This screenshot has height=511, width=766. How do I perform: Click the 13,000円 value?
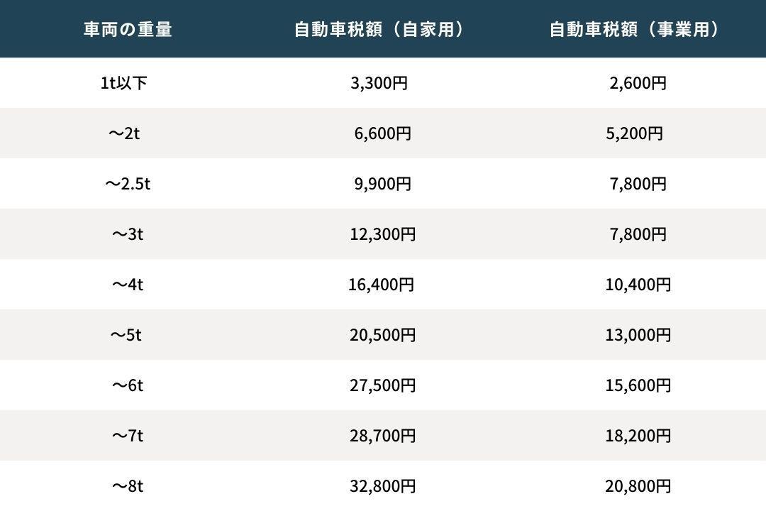click(x=638, y=334)
